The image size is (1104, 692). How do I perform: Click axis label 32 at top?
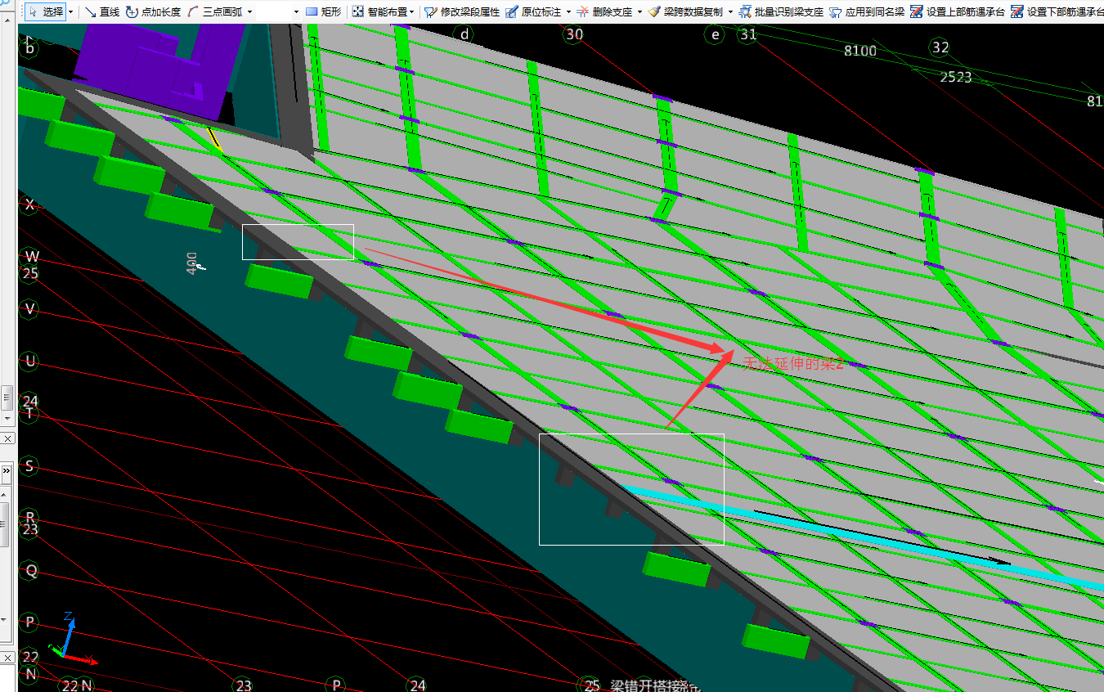(940, 47)
